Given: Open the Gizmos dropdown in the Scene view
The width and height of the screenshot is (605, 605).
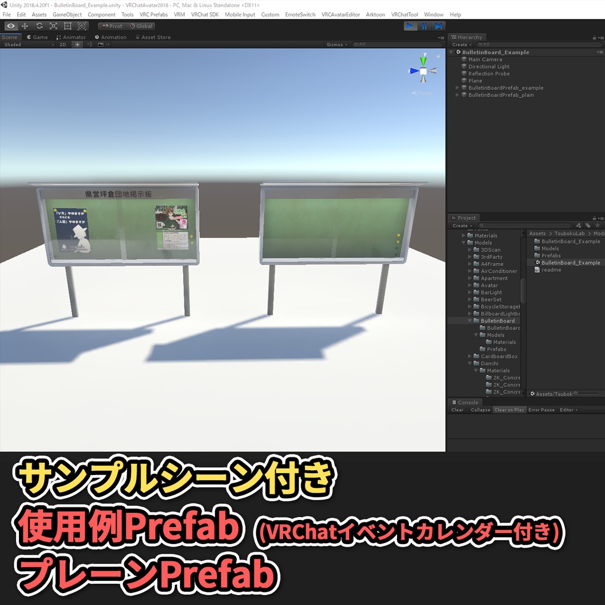Looking at the screenshot, I should click(x=338, y=44).
